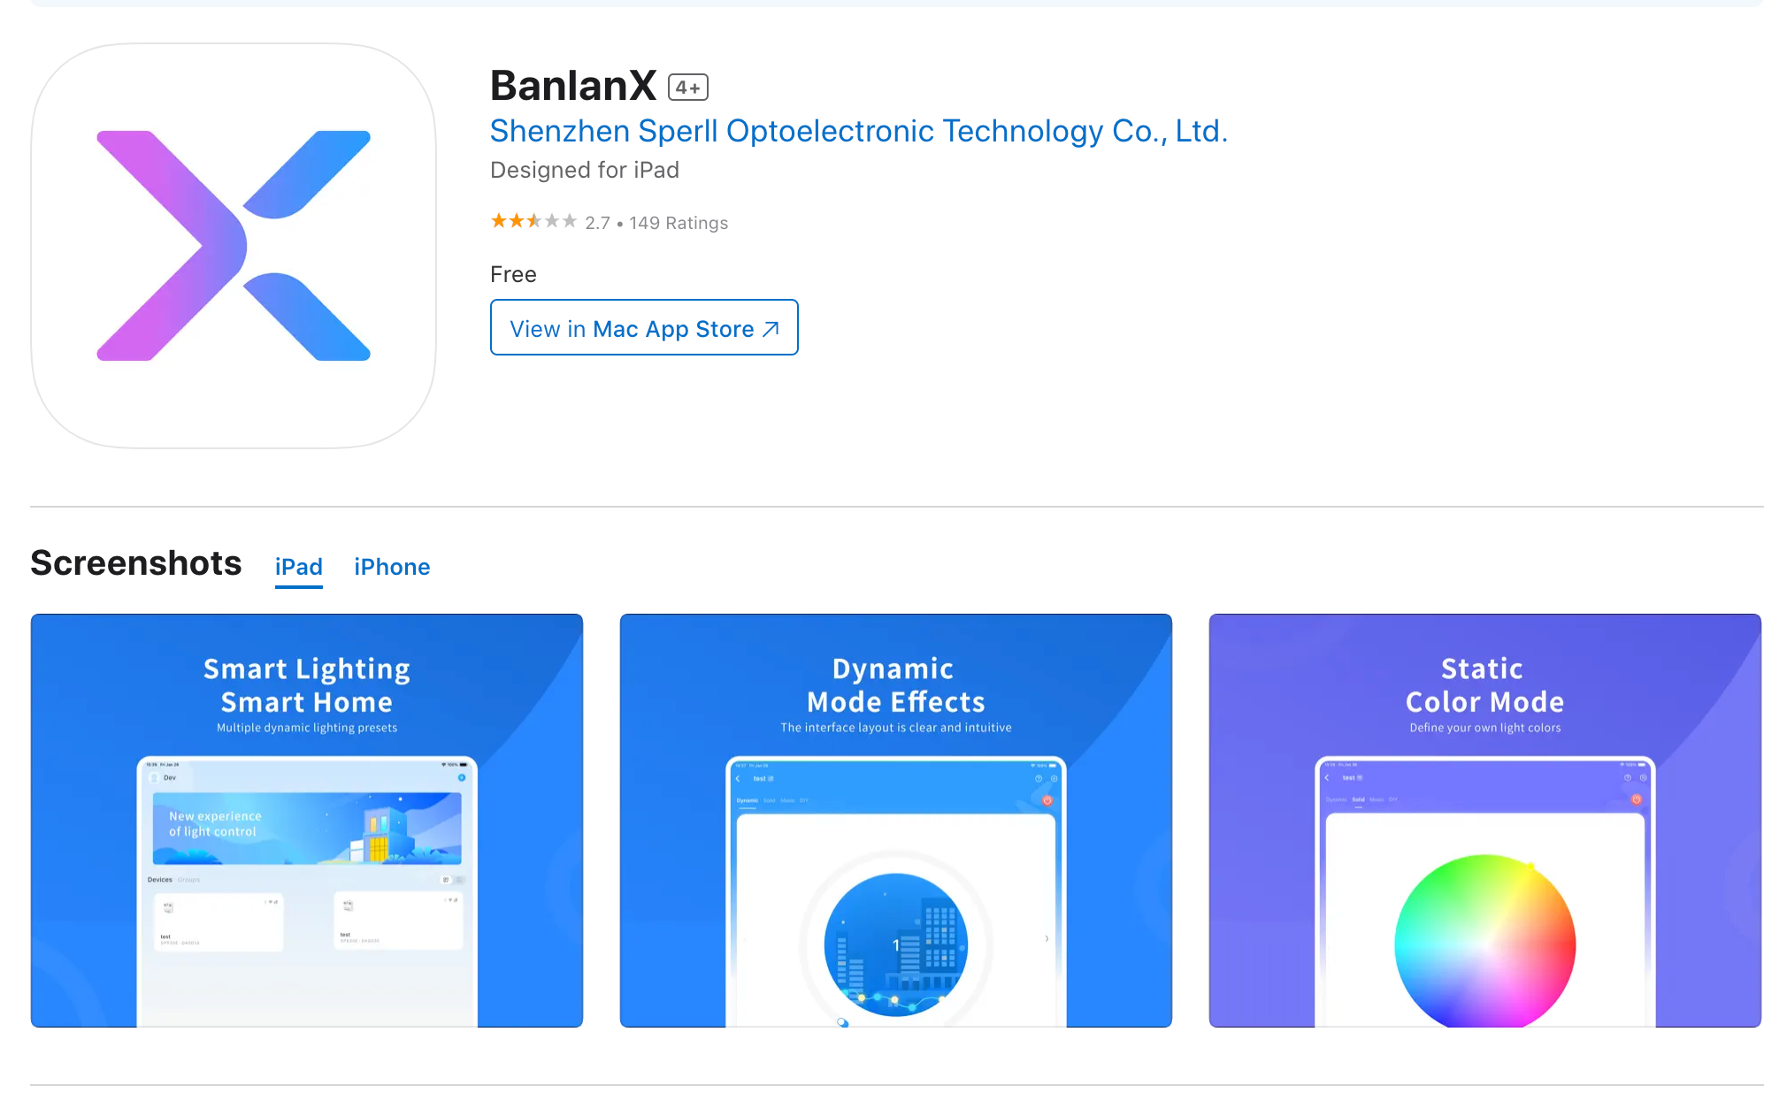Open Shenzhen Sperll Optoelectronic Technology developer link

click(x=858, y=131)
